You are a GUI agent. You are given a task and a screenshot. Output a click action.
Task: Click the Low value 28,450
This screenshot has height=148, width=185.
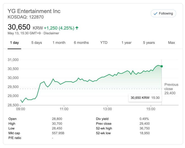coord(57,128)
